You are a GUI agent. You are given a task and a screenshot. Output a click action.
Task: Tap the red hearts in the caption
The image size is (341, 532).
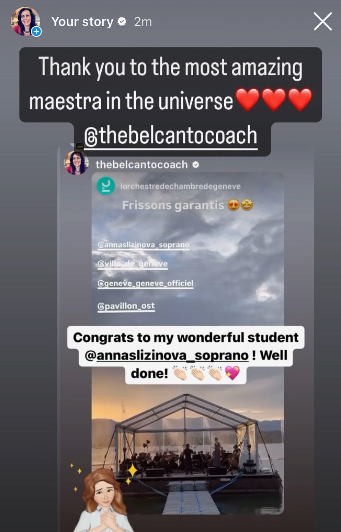click(x=274, y=100)
